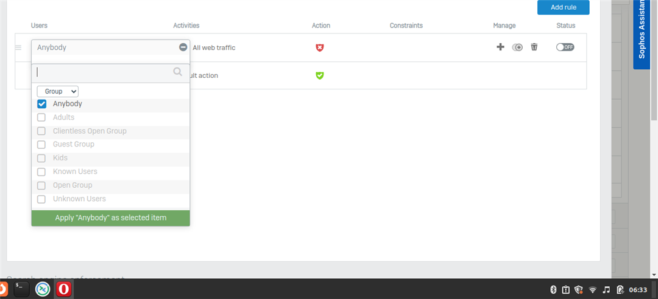
Task: Open the Group type dropdown
Action: [x=57, y=91]
